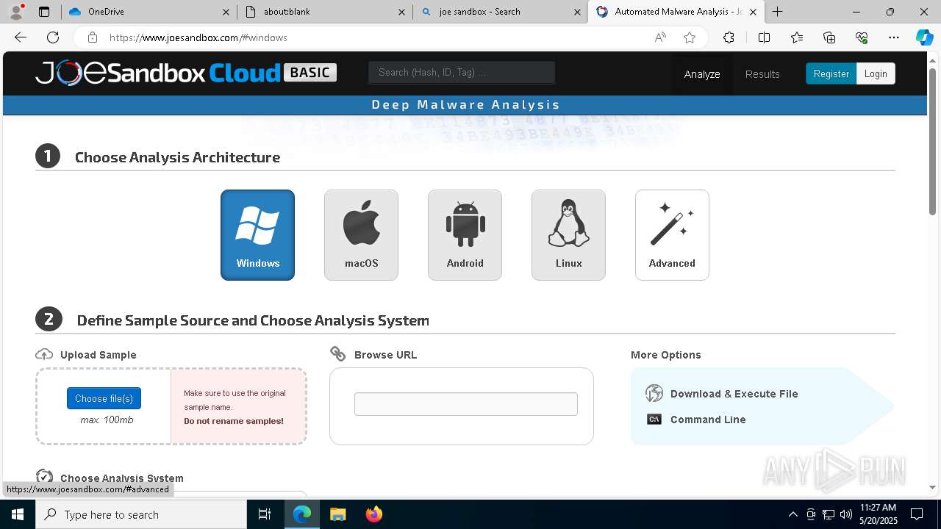Add this page to favorites with the star

coord(690,37)
